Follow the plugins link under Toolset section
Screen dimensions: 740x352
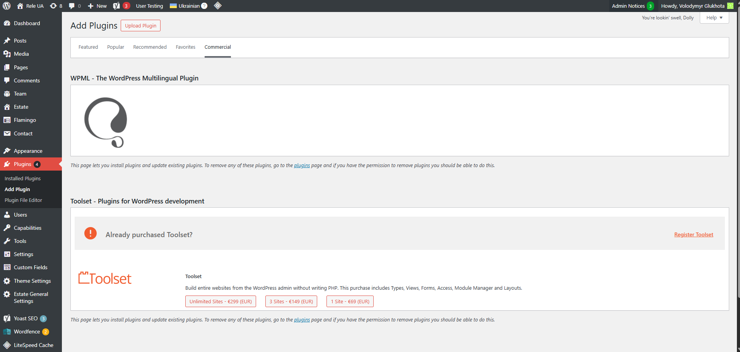[302, 320]
